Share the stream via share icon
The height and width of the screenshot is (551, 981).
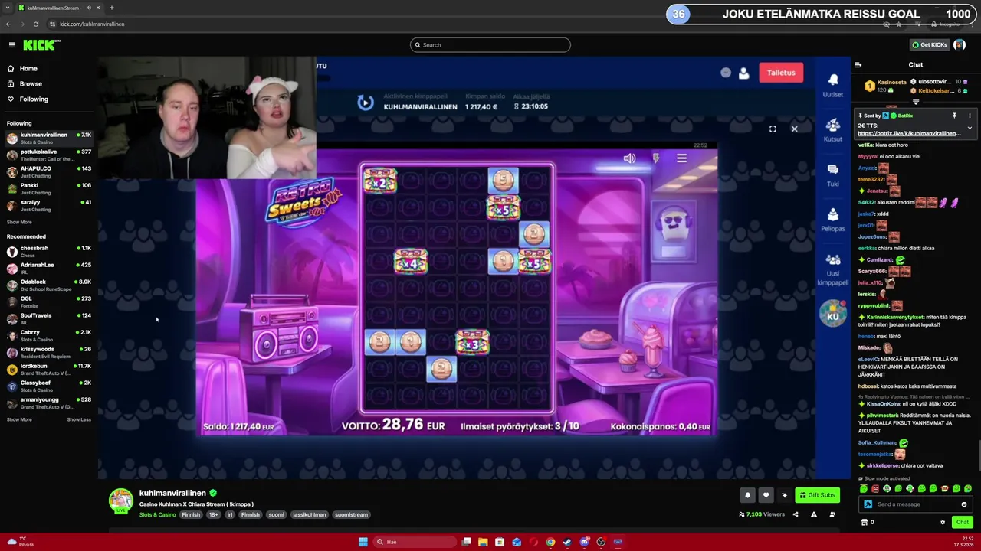795,514
